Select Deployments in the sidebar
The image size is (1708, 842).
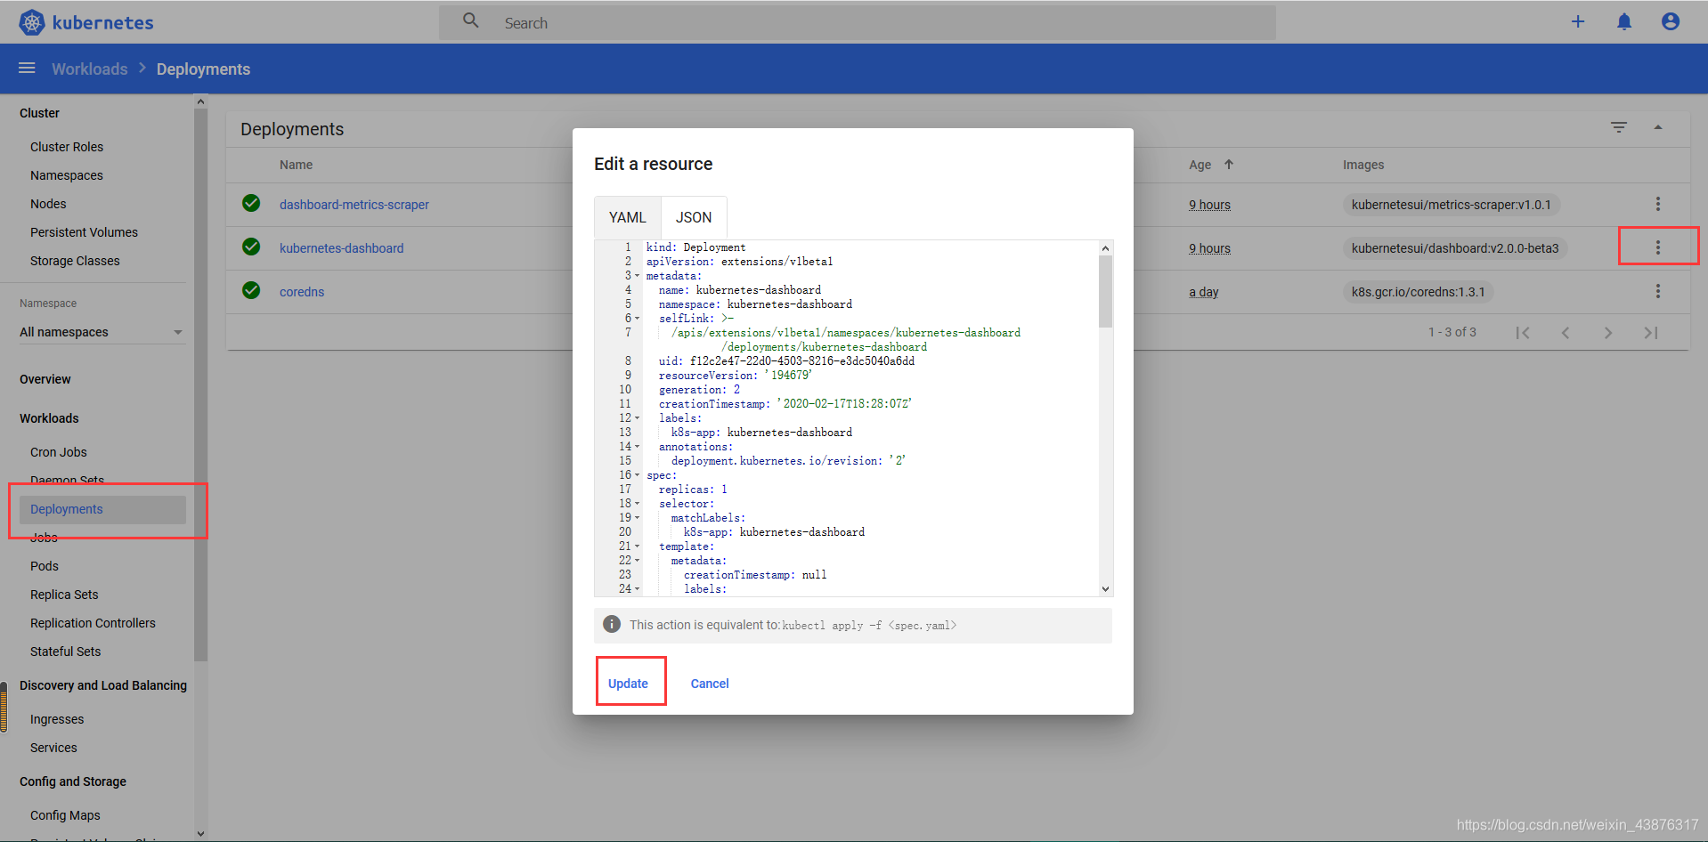[x=102, y=509]
